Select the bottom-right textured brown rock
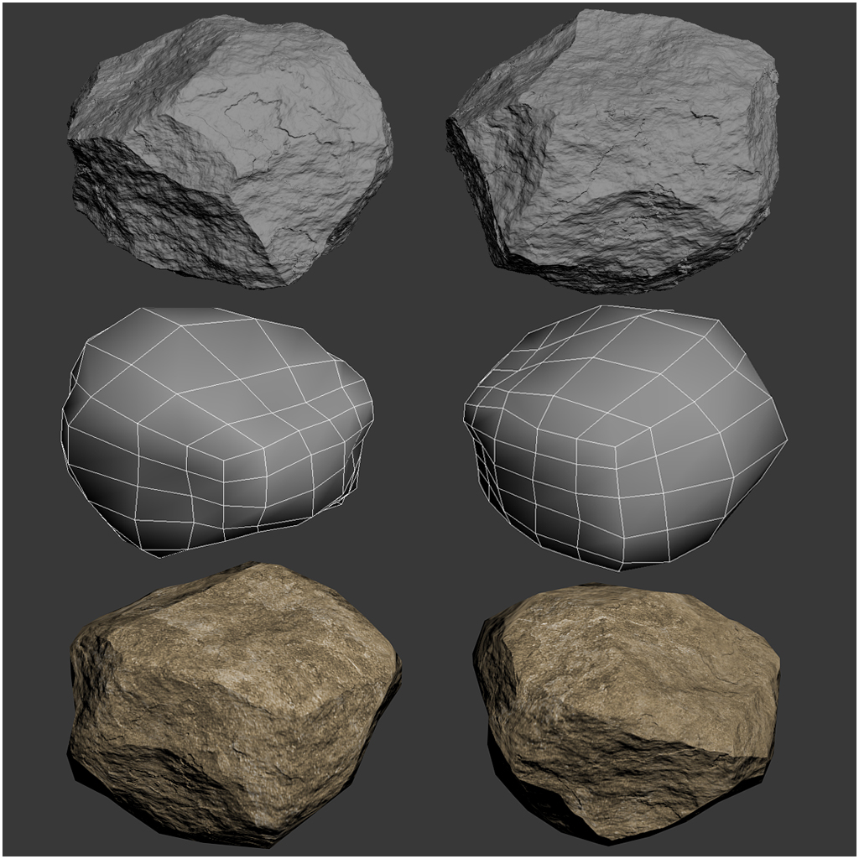859x859 pixels. [x=629, y=705]
